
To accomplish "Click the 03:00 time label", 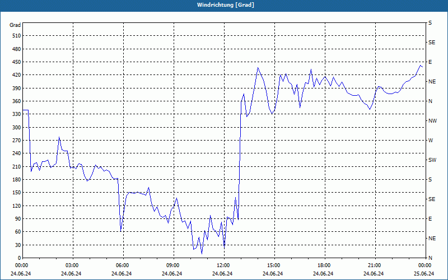I will pos(73,265).
